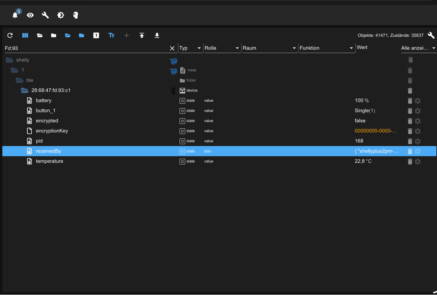Open the expert mode head icon
Viewport: 437px width, 295px height.
(76, 15)
